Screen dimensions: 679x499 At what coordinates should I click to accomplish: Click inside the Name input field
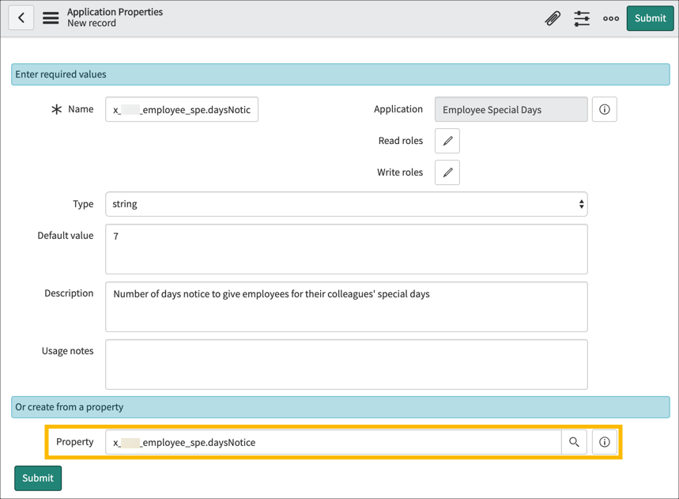(x=182, y=109)
